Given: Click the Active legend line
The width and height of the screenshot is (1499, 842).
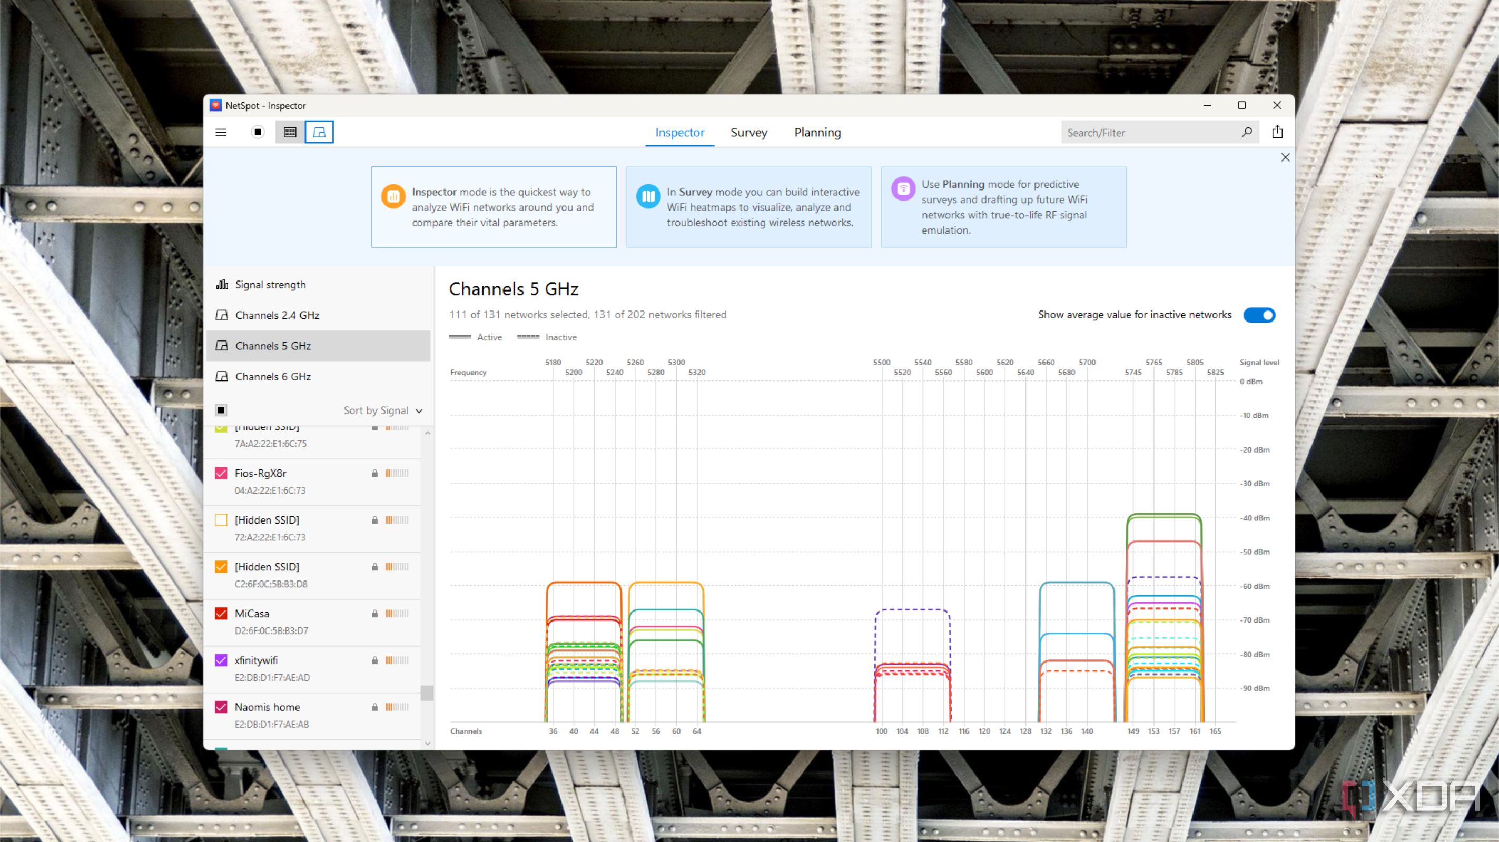Looking at the screenshot, I should pos(460,337).
